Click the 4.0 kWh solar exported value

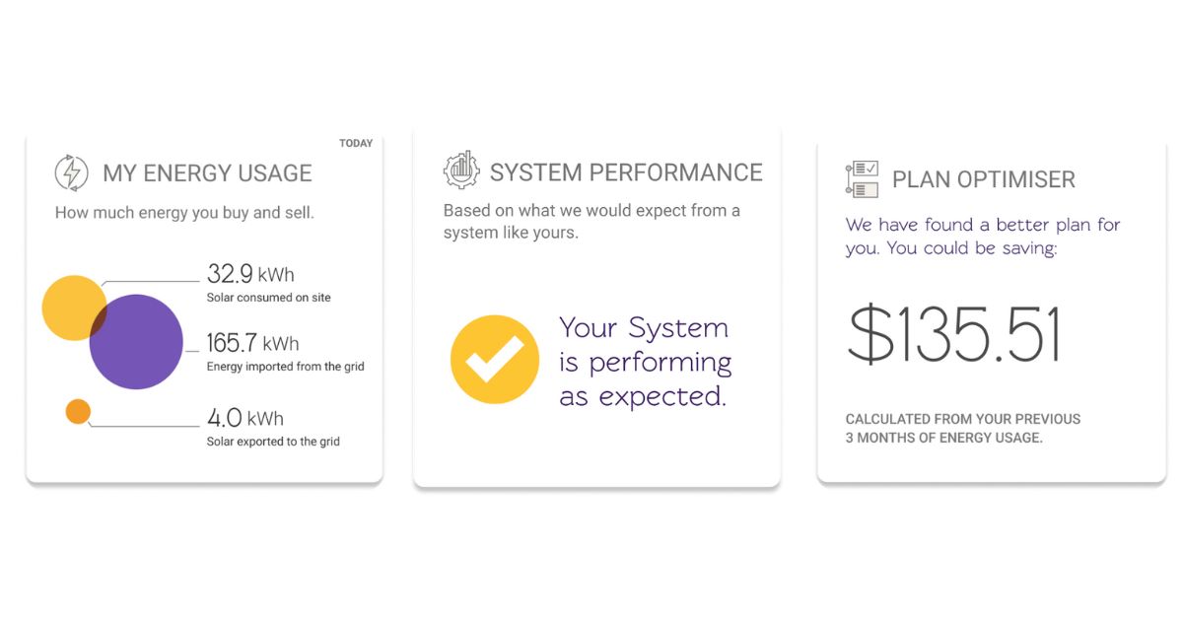tap(244, 418)
